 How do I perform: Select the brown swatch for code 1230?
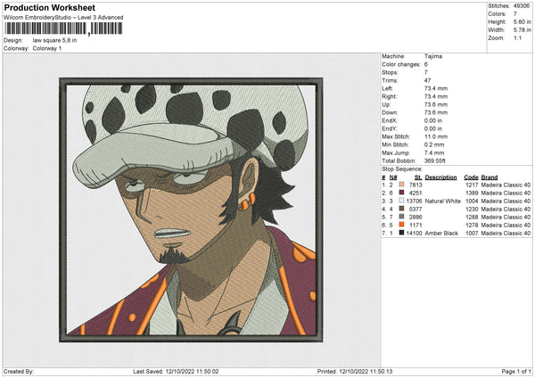click(x=401, y=209)
